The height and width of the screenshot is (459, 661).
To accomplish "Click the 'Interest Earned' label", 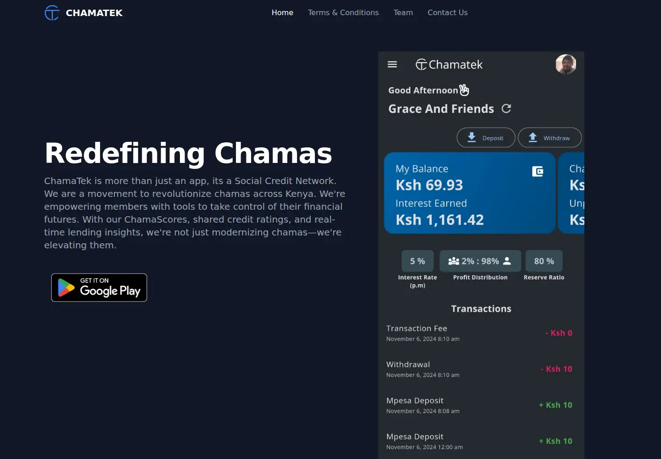I will click(431, 203).
